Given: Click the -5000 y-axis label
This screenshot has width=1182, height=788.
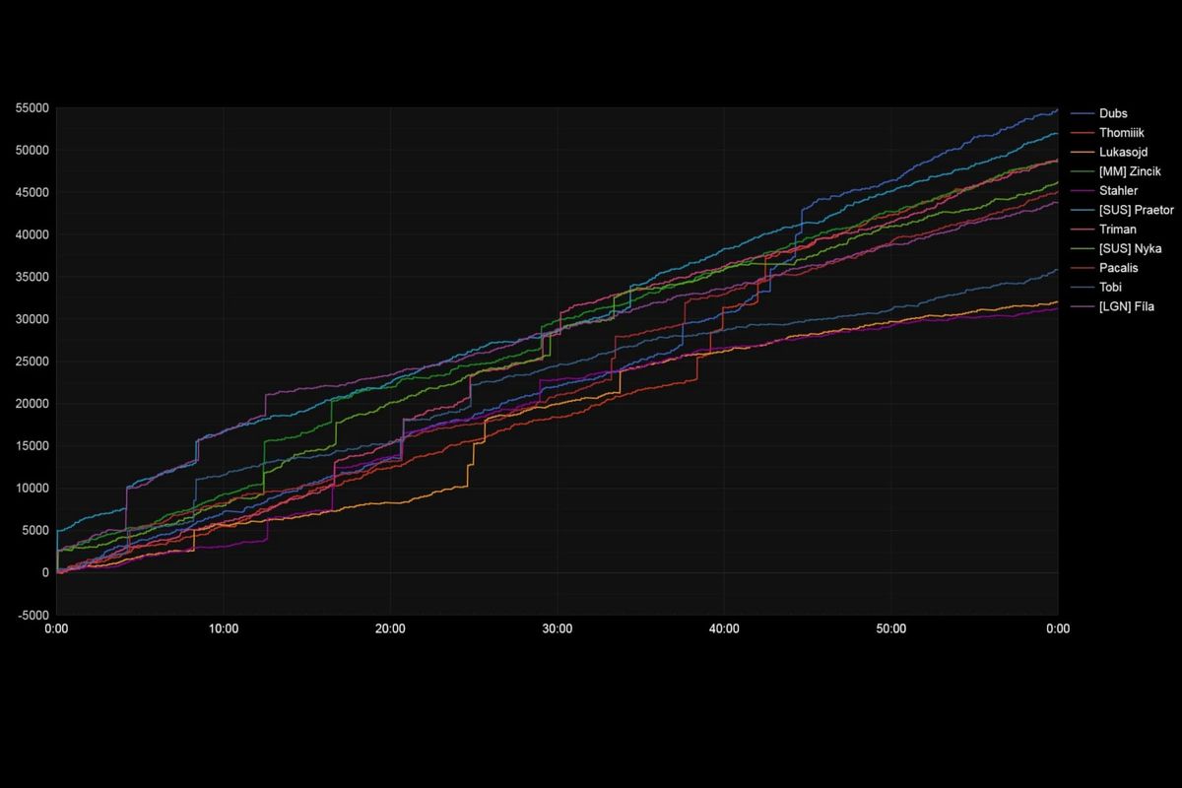Looking at the screenshot, I should 33,616.
